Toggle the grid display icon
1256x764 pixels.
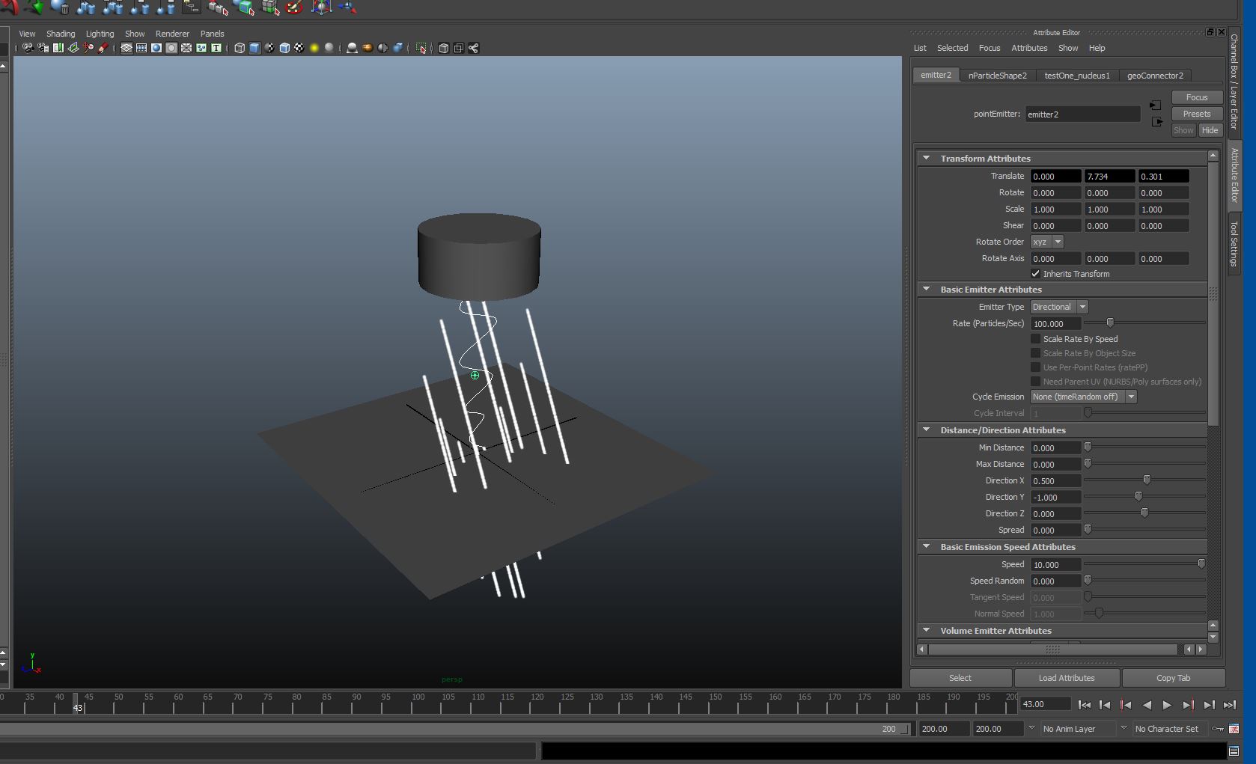[x=126, y=48]
